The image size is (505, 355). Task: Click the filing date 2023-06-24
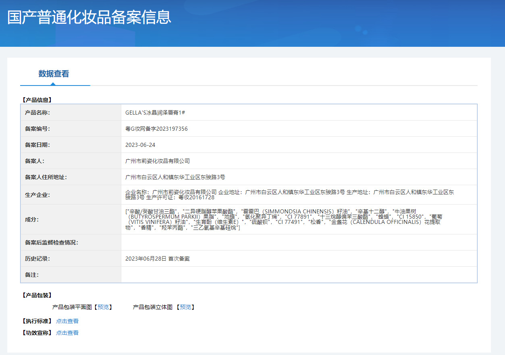(x=140, y=145)
